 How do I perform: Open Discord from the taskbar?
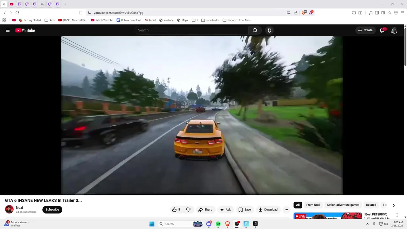coord(209,224)
